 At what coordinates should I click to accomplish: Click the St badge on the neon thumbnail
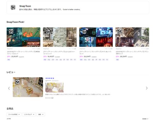(84, 32)
